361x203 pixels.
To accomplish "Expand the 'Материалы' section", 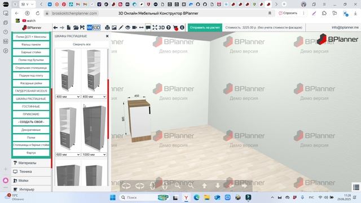I will pyautogui.click(x=31, y=163).
